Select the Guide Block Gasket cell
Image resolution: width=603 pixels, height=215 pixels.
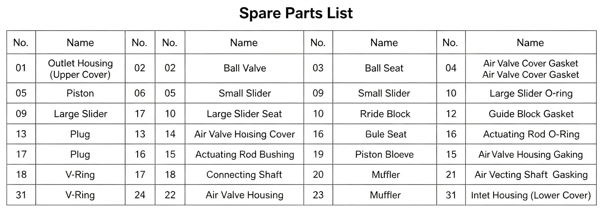pyautogui.click(x=530, y=114)
